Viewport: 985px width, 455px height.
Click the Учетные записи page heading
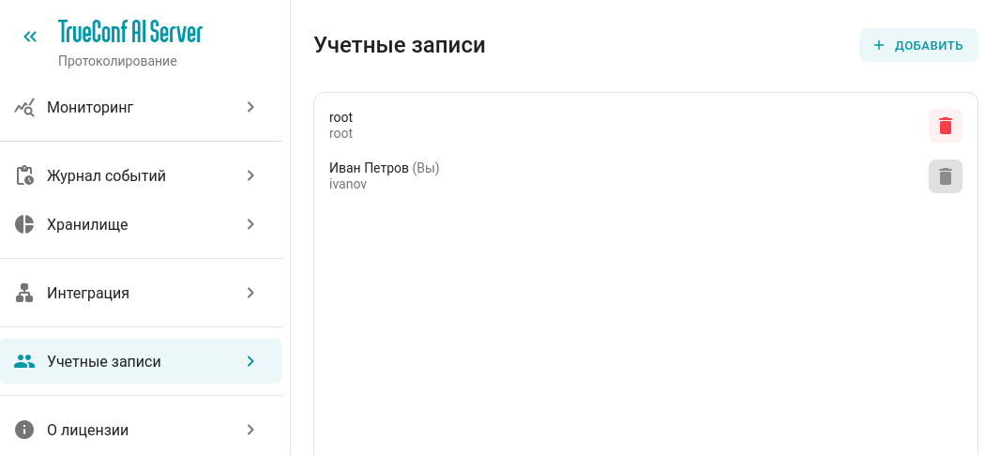pos(400,45)
